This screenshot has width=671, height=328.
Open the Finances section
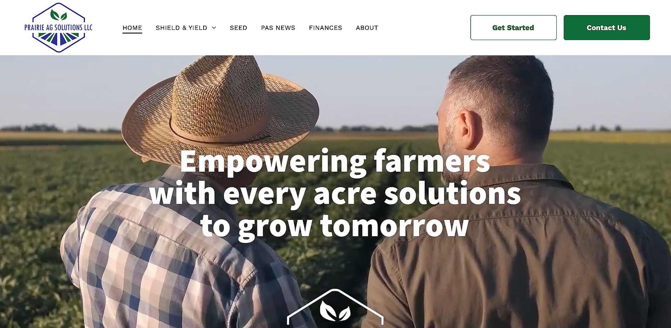[x=325, y=28]
